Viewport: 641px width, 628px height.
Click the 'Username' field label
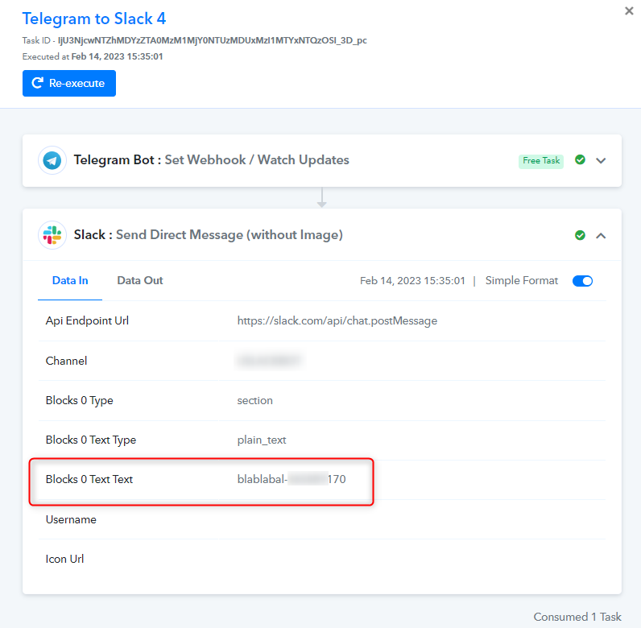[x=71, y=519]
